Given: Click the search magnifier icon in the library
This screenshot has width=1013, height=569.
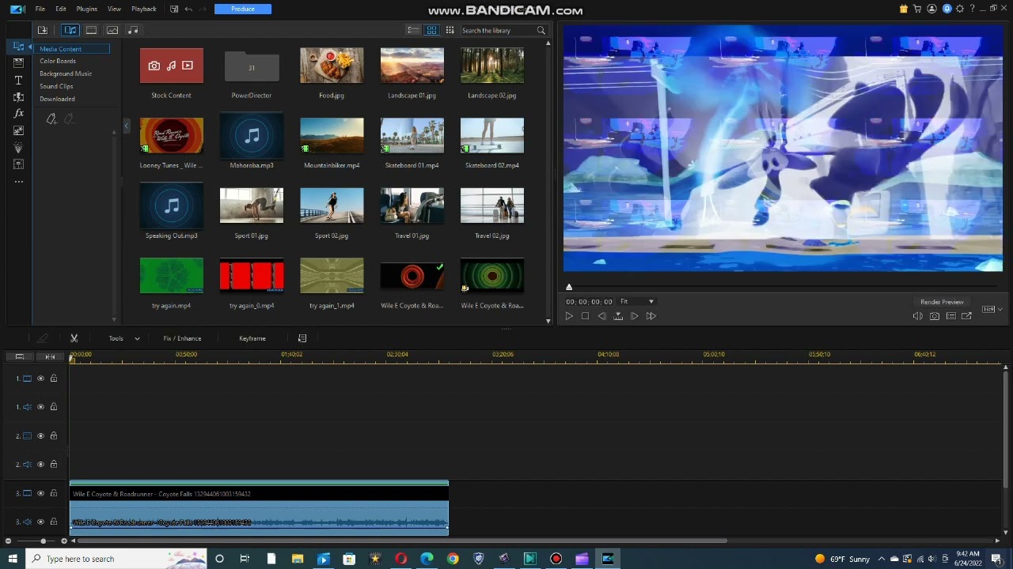Looking at the screenshot, I should [541, 31].
